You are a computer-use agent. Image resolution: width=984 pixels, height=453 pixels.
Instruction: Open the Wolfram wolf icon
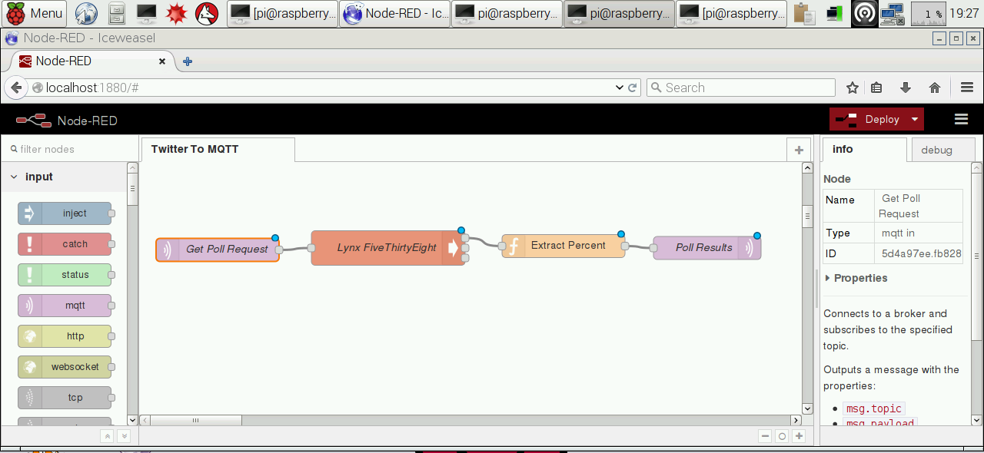(206, 13)
